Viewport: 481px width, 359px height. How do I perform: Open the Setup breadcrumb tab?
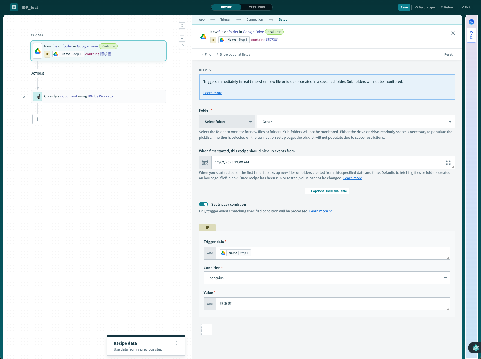point(283,19)
